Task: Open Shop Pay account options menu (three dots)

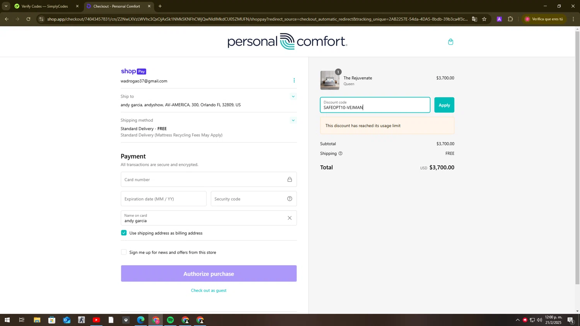Action: pos(294,80)
